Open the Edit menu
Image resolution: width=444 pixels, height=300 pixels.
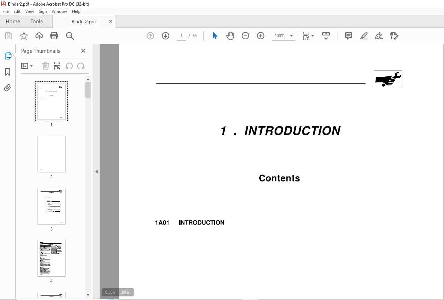[17, 11]
